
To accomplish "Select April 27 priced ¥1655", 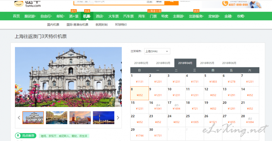I will (232, 120).
